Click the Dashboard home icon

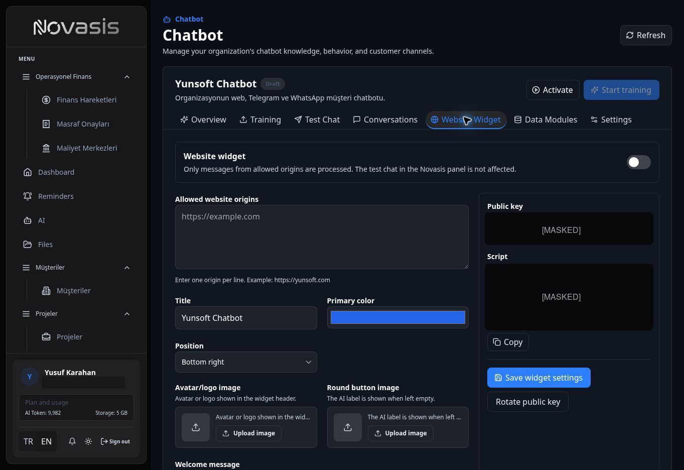(x=28, y=172)
